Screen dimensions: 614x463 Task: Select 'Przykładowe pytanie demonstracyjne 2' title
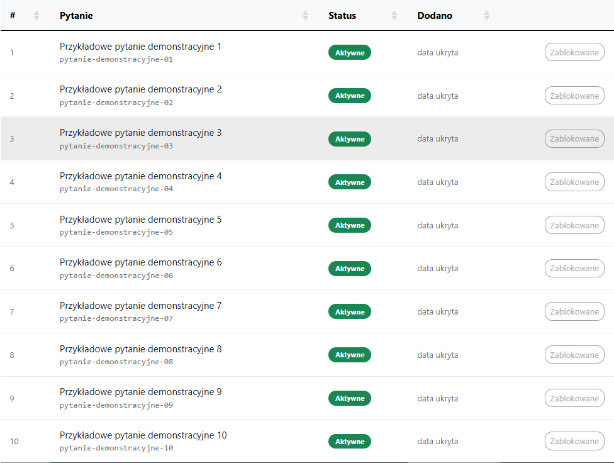tap(140, 90)
